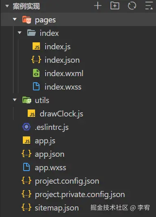Open the app.wxss file
The height and width of the screenshot is (217, 156).
pyautogui.click(x=51, y=168)
